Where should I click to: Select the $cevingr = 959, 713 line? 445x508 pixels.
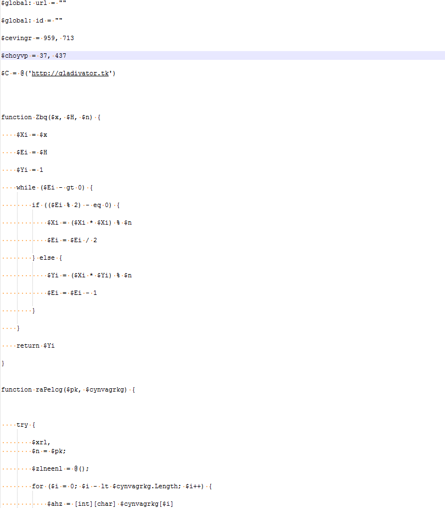tap(37, 38)
